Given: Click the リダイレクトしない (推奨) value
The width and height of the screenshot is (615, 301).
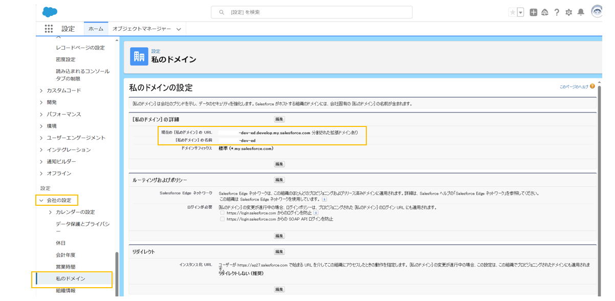Looking at the screenshot, I should [x=241, y=273].
